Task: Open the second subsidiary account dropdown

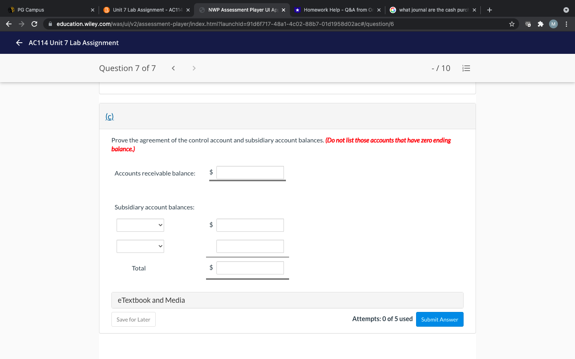Action: click(140, 246)
